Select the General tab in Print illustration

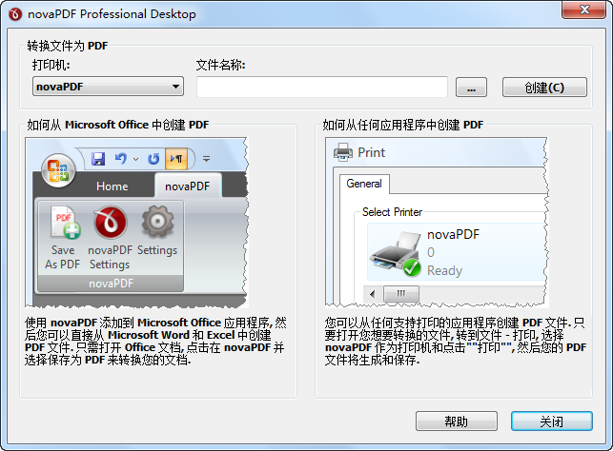pos(364,184)
